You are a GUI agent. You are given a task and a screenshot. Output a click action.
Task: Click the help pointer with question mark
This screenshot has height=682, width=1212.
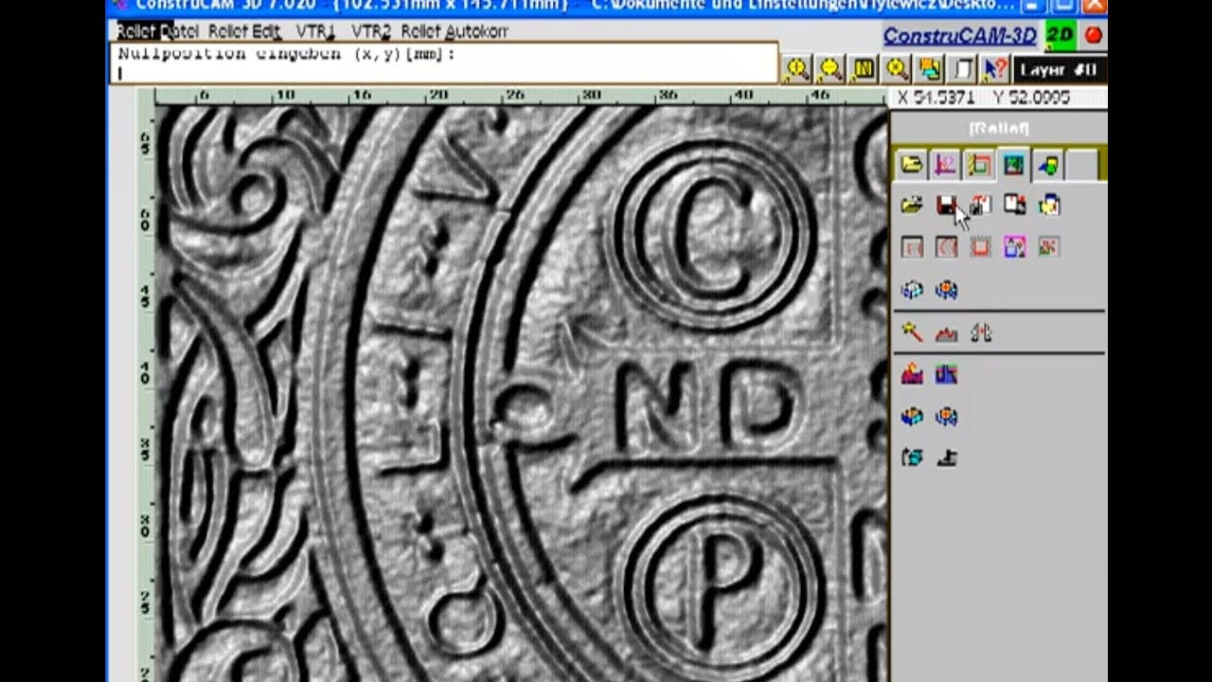pos(994,69)
